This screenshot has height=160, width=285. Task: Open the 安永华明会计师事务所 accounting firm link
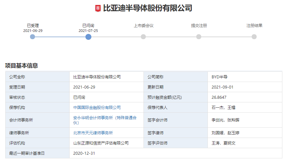pos(105,120)
